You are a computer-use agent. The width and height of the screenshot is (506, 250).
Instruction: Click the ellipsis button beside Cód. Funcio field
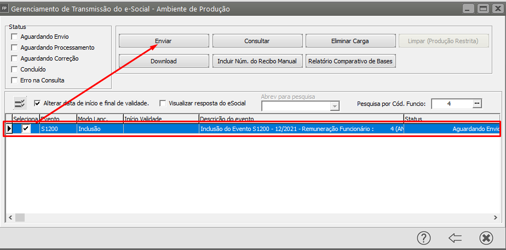point(476,103)
